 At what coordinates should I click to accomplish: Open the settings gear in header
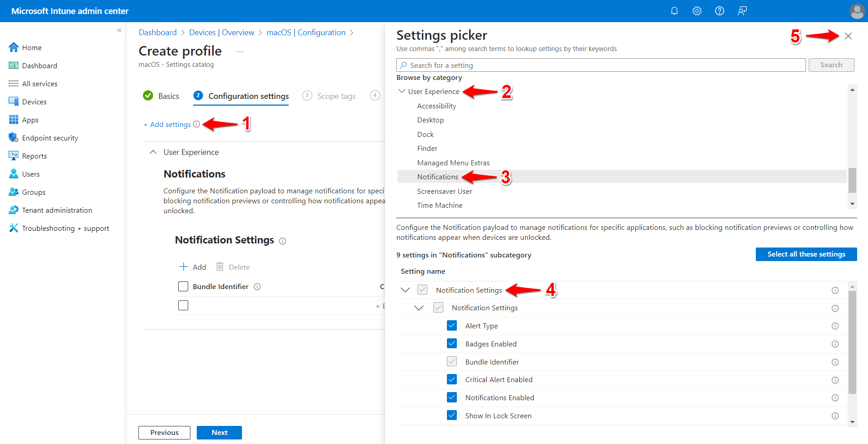click(697, 11)
